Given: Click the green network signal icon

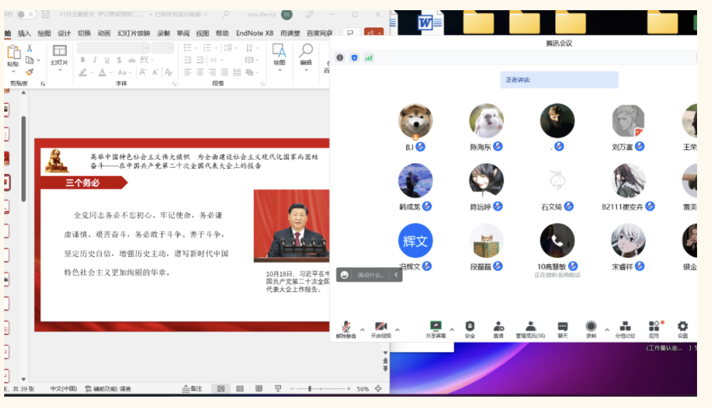Looking at the screenshot, I should click(x=369, y=57).
